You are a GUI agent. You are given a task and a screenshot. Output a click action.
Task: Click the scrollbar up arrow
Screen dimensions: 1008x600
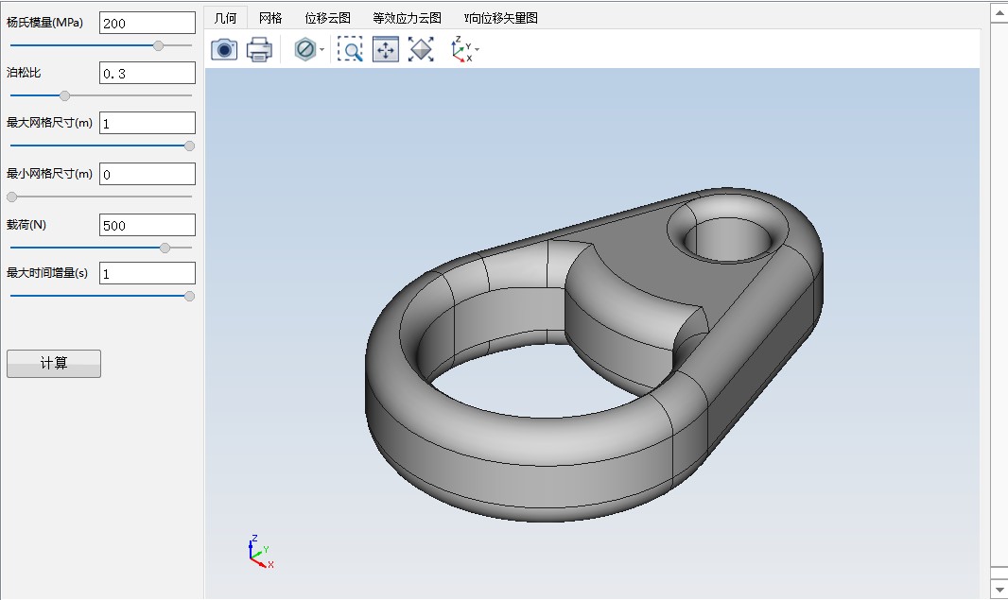(999, 13)
